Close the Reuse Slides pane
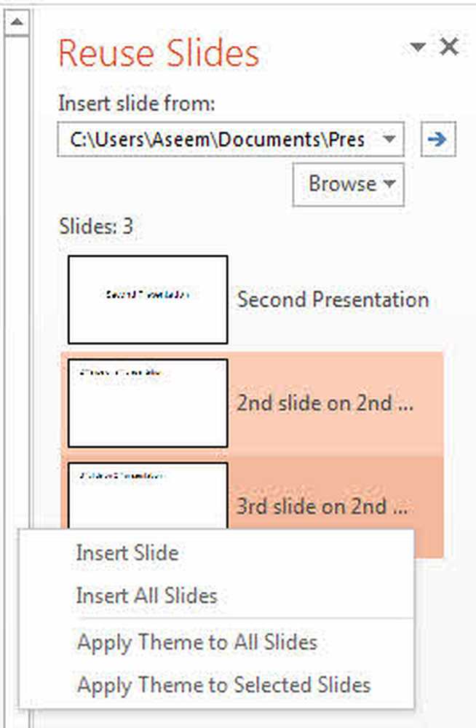The width and height of the screenshot is (476, 728). tap(449, 47)
